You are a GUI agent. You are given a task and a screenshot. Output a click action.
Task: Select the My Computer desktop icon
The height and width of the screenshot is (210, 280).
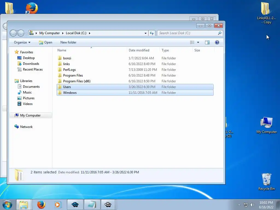tap(266, 125)
